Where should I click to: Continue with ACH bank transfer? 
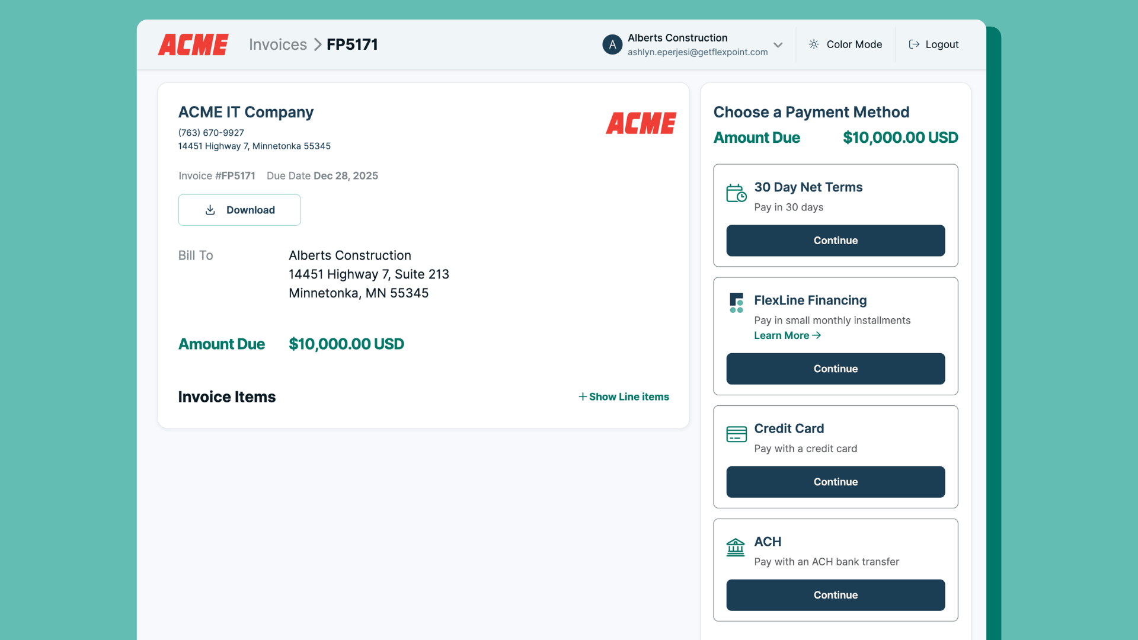click(835, 595)
